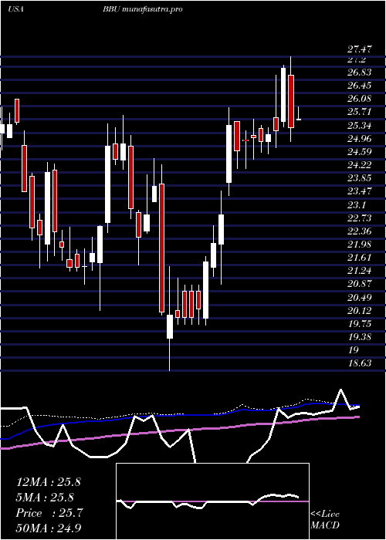Click the 26.83 price axis label

[x=360, y=73]
